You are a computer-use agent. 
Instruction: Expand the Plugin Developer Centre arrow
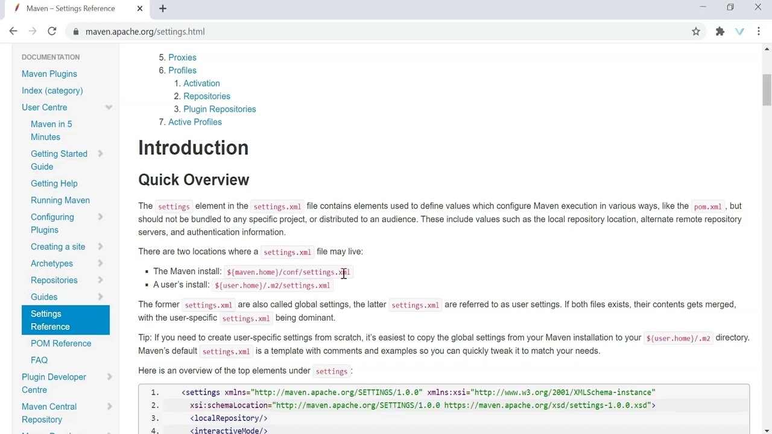tap(109, 377)
